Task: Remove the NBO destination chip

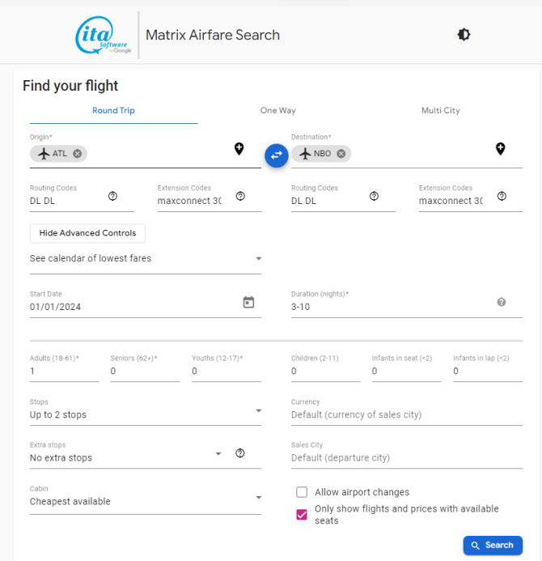Action: (x=341, y=154)
